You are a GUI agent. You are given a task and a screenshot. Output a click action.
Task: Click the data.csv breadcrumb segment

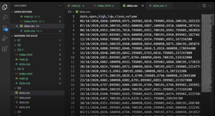(83, 12)
